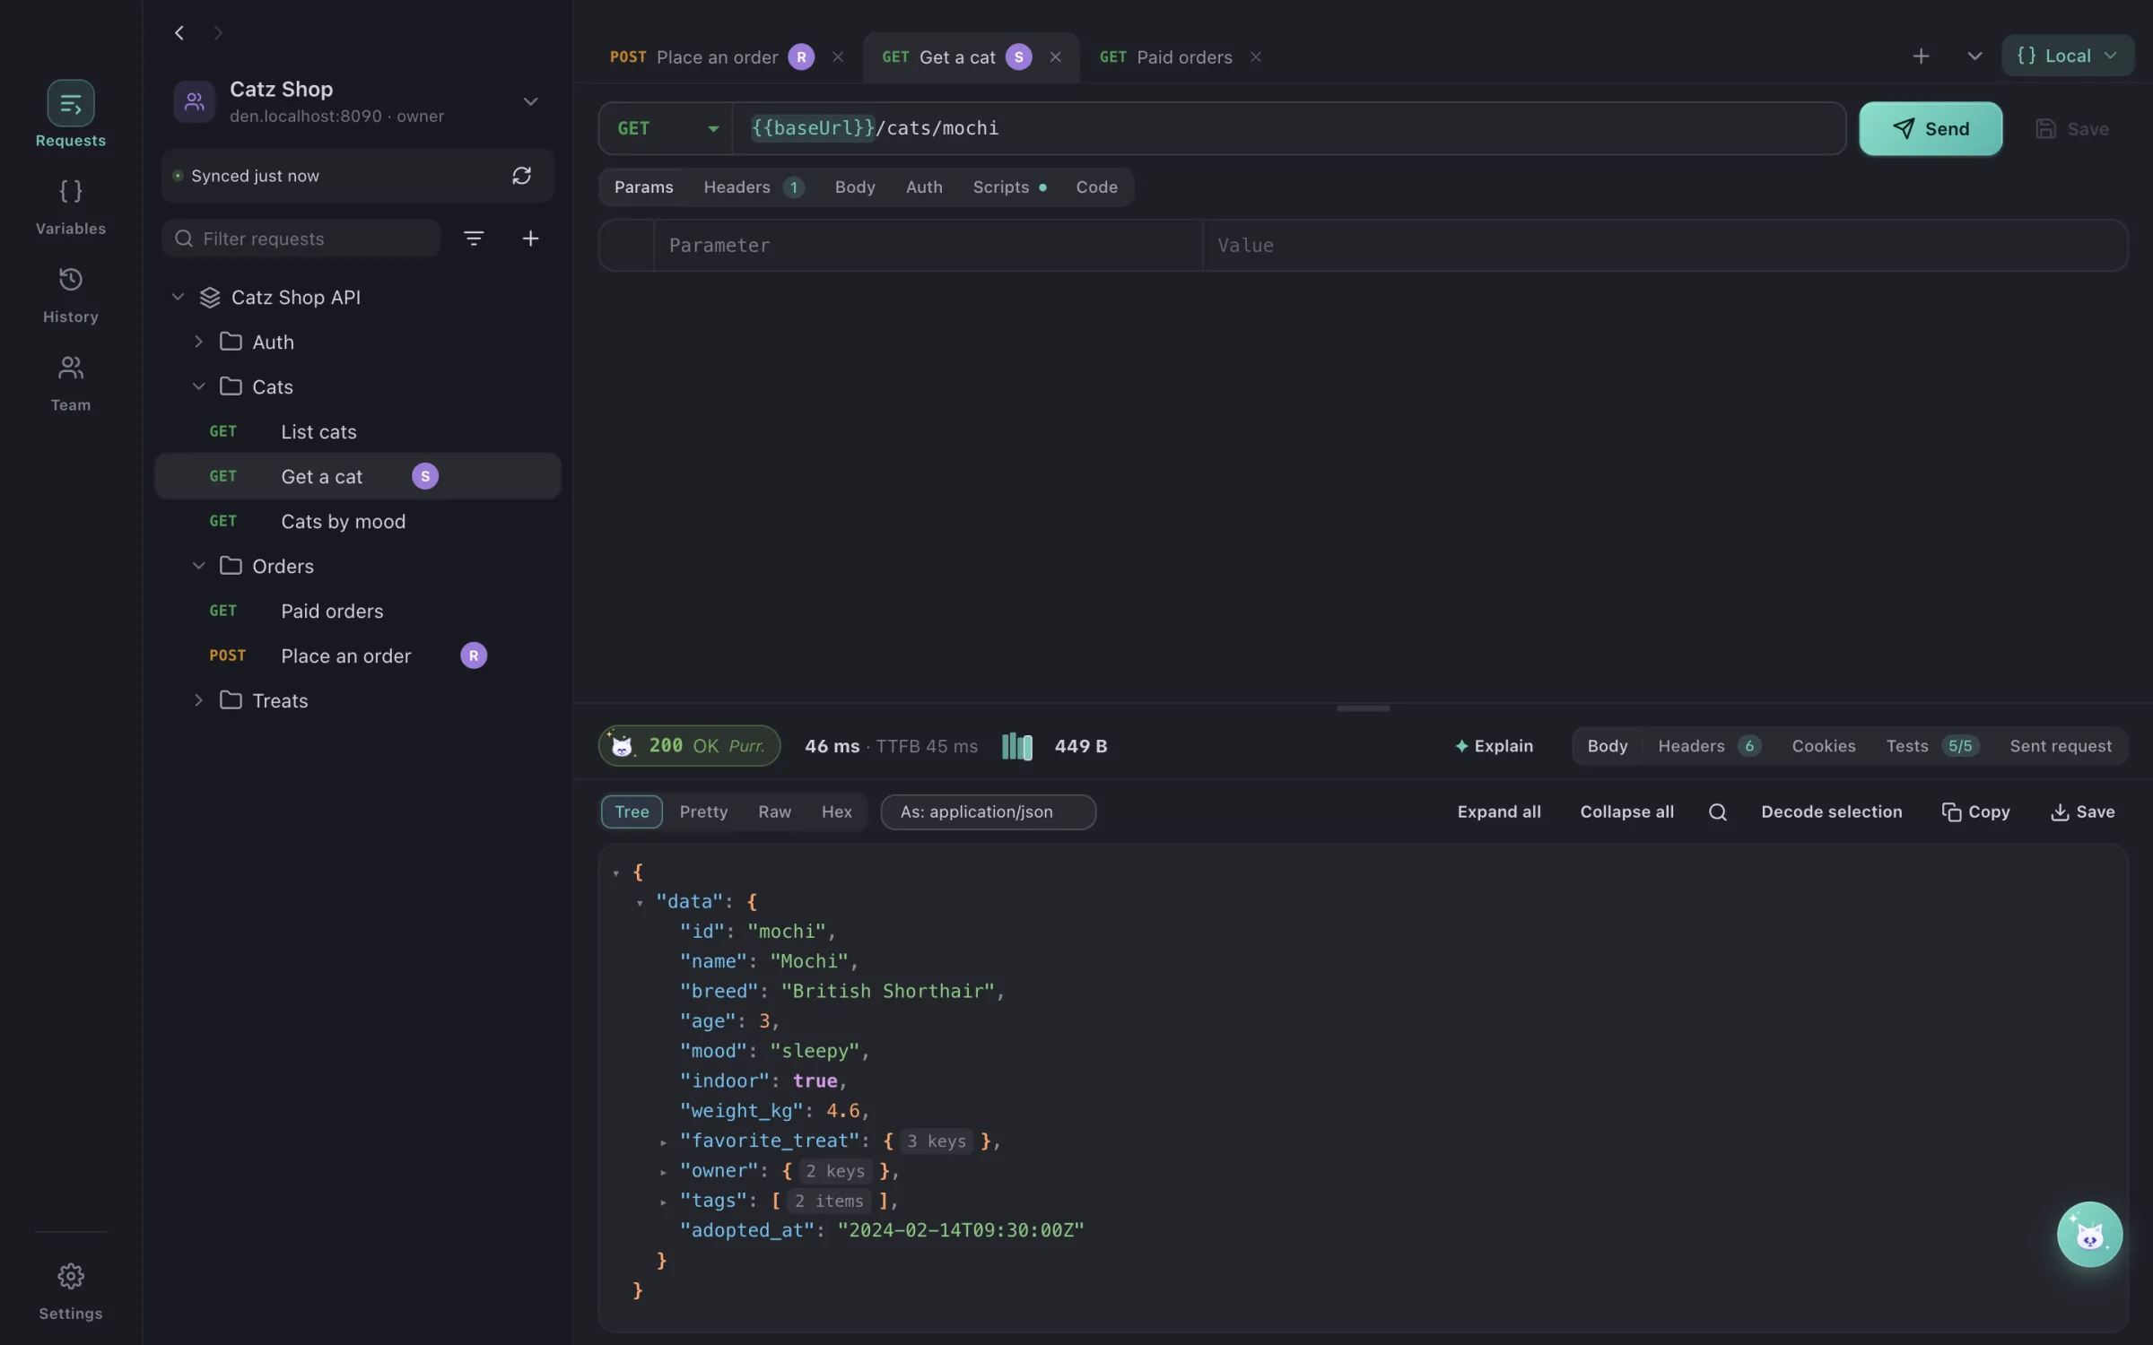Add a new request with plus icon
This screenshot has width=2153, height=1345.
(x=530, y=239)
